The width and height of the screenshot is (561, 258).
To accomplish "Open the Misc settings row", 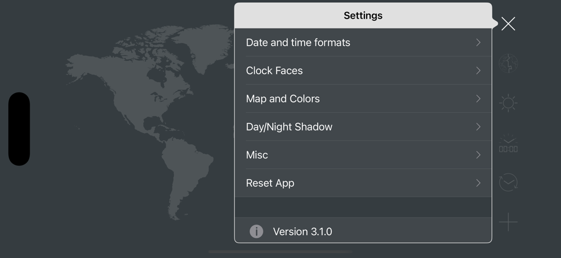I will click(x=257, y=155).
